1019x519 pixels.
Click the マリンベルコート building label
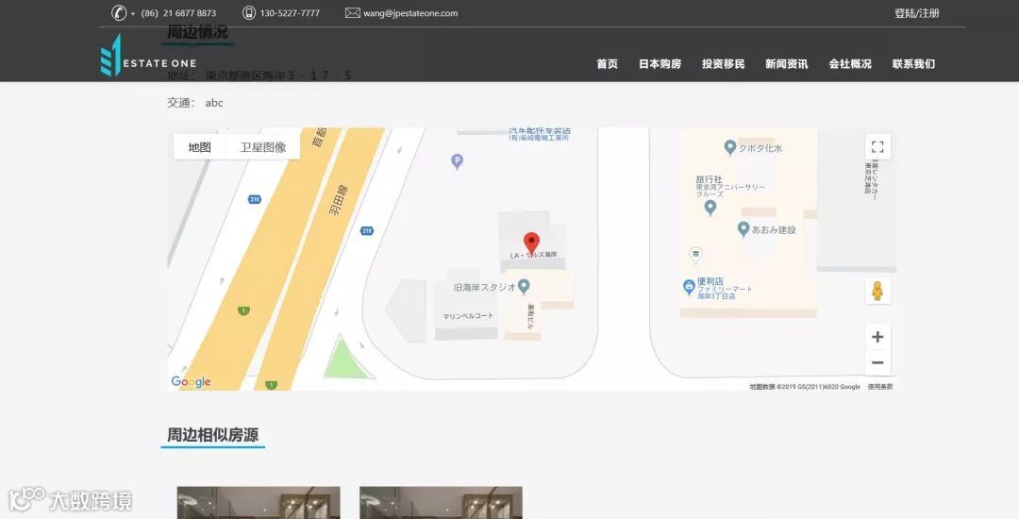pos(468,316)
